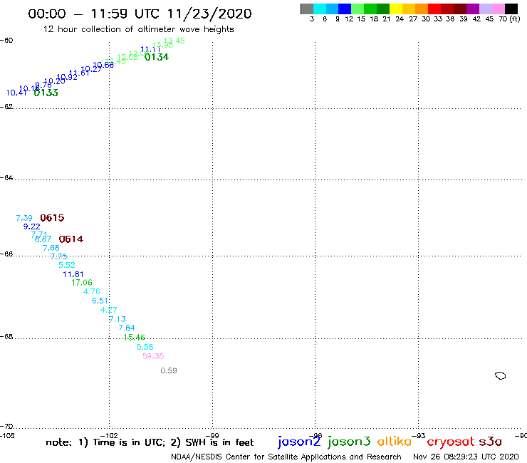This screenshot has width=527, height=463.
Task: Select the bright red legend swatch
Action: pyautogui.click(x=434, y=9)
